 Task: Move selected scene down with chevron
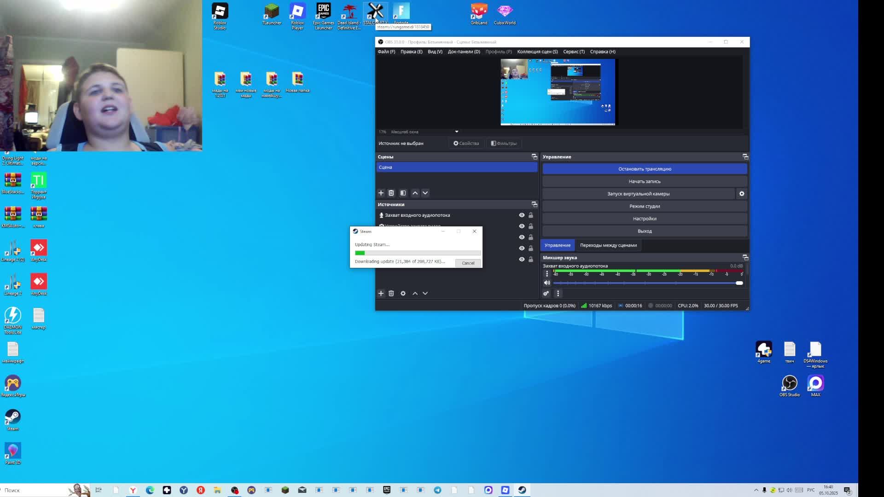425,193
